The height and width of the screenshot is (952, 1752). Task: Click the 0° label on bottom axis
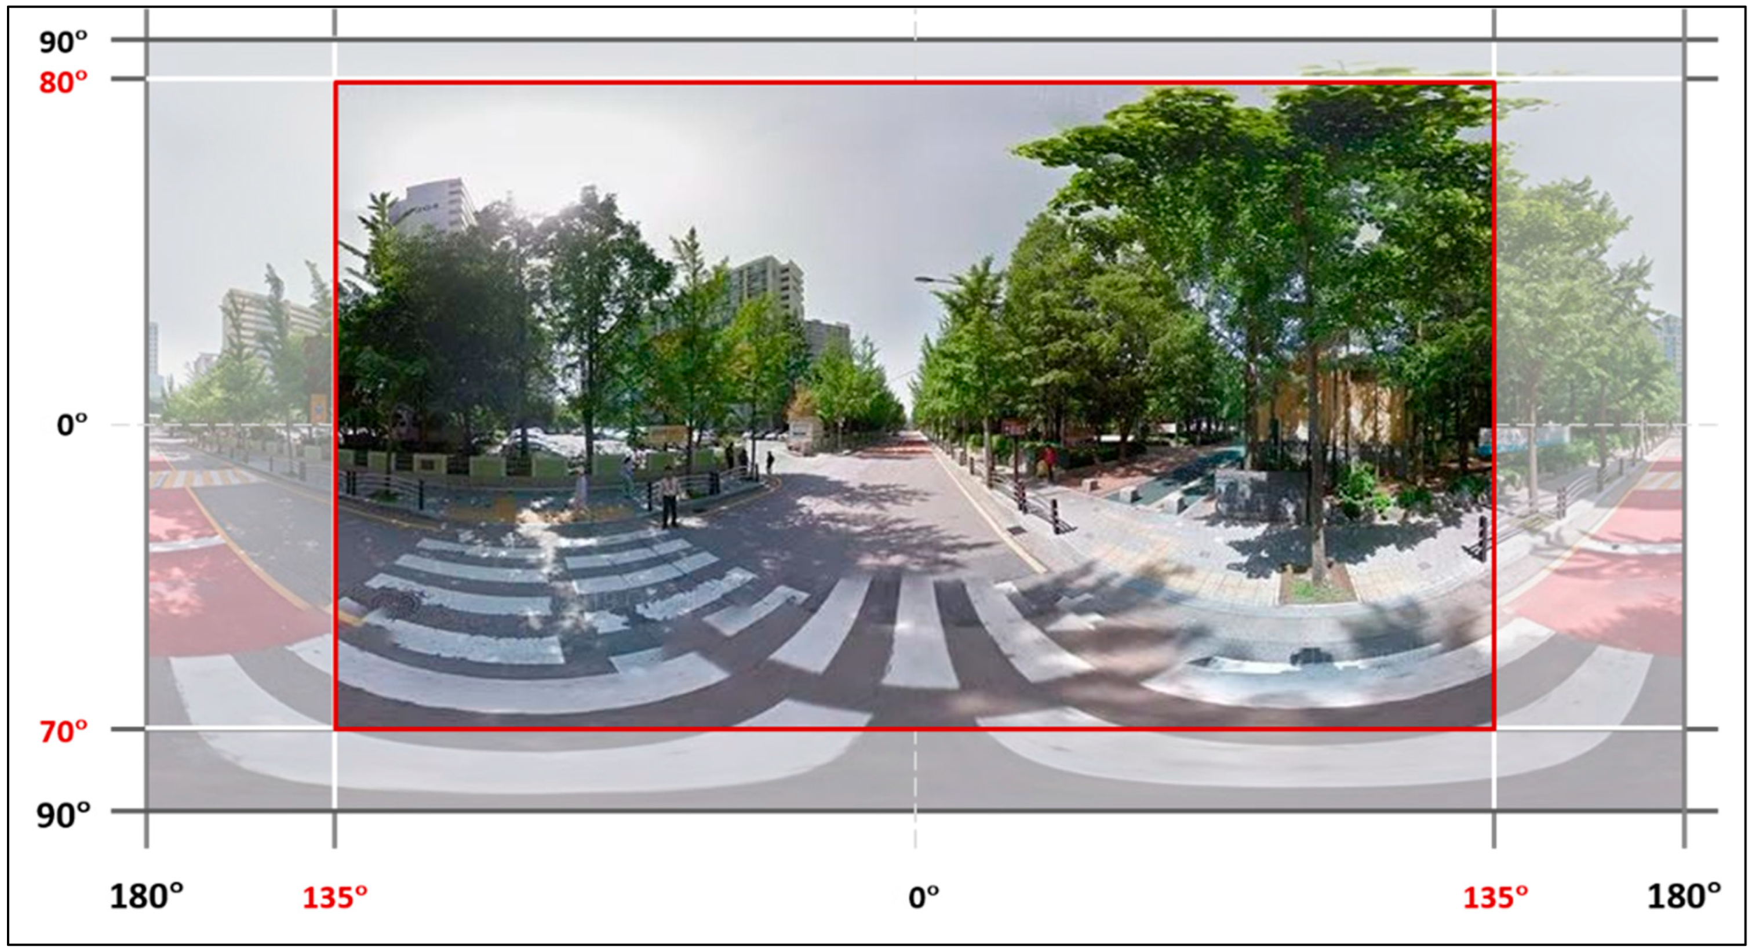(923, 898)
